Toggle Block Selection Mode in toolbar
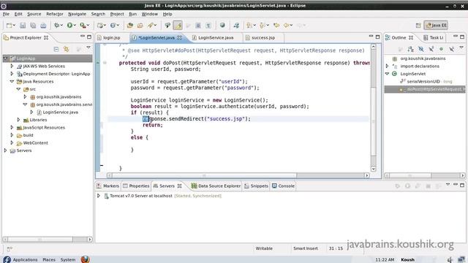 198,26
